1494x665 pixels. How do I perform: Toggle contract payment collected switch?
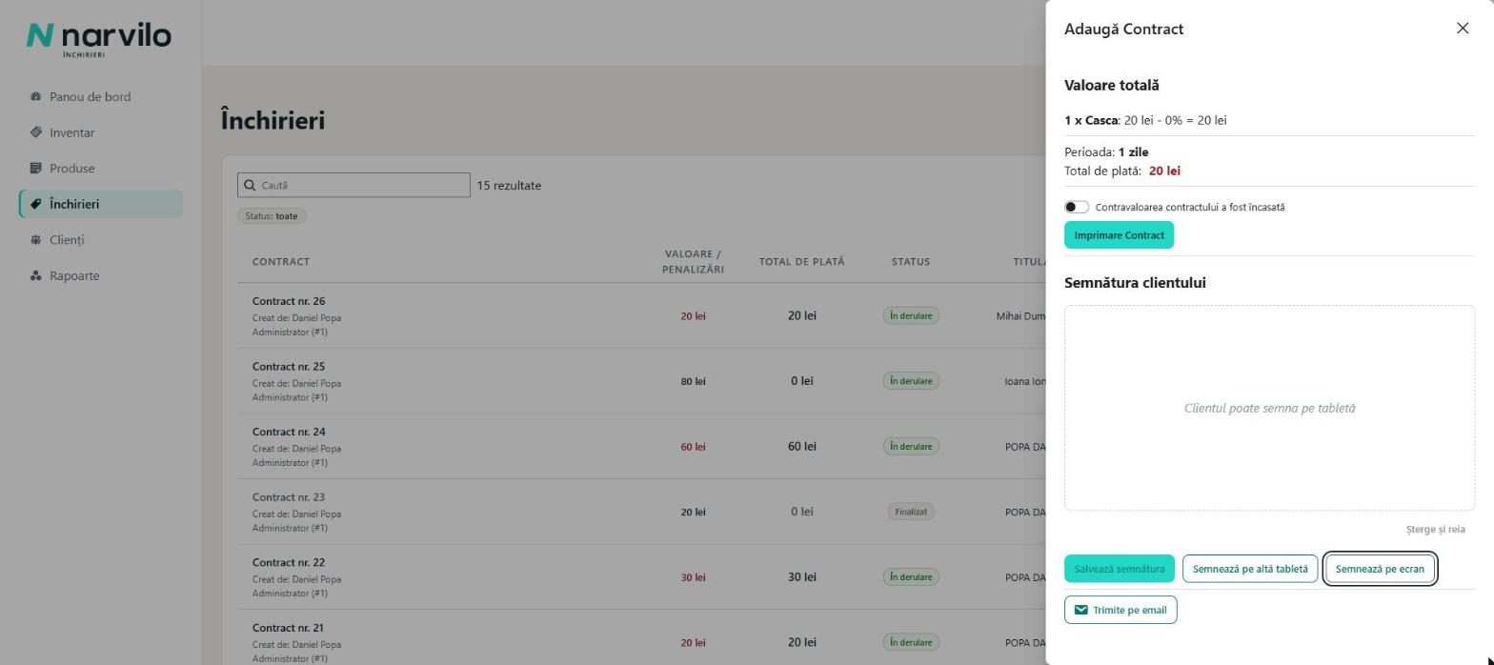(x=1077, y=207)
